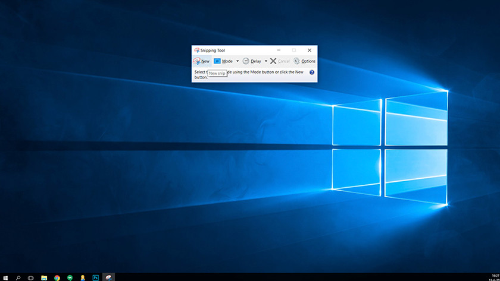Click the blue Help question mark icon
Screen dimensions: 500x281
coord(312,72)
